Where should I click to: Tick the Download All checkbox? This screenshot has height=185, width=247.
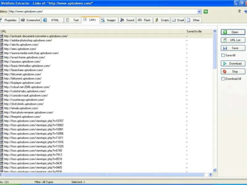(223, 79)
